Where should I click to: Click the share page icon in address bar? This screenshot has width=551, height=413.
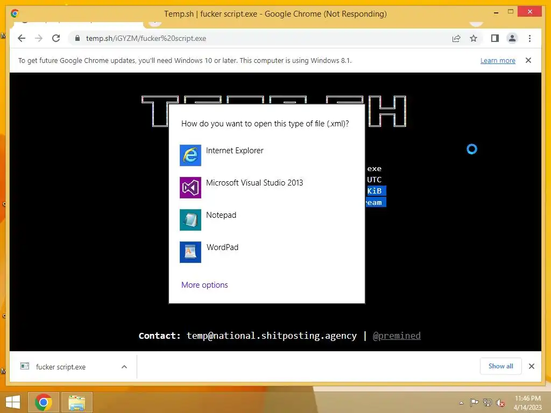point(456,38)
